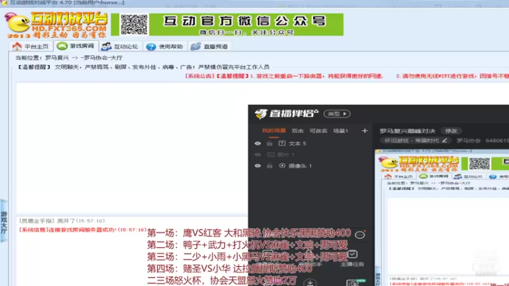Click the red 系统公告 scrolling announcement
The width and height of the screenshot is (509, 286).
347,76
